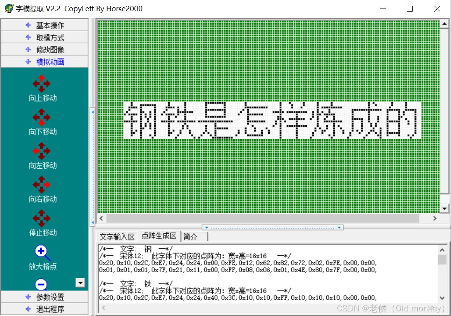Click the app icon in the title bar

[x=9, y=9]
